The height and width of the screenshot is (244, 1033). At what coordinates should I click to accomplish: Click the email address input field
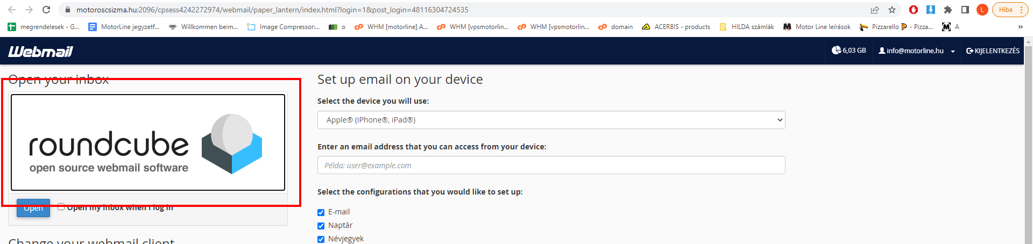coord(551,166)
